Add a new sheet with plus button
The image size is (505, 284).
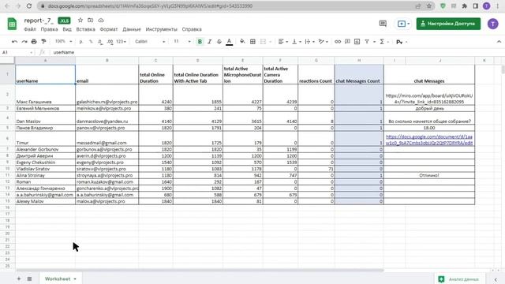pos(19,278)
